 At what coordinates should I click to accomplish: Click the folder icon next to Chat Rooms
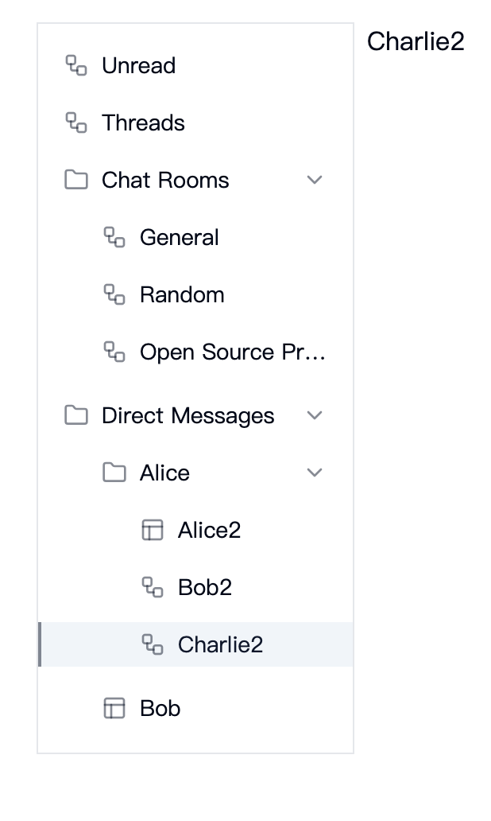[76, 181]
